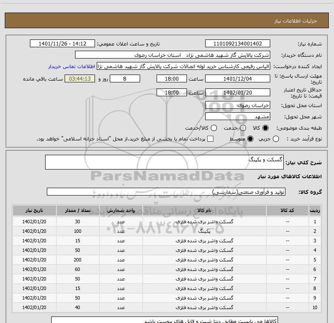Click the شماره نیاز number field

coord(238,44)
